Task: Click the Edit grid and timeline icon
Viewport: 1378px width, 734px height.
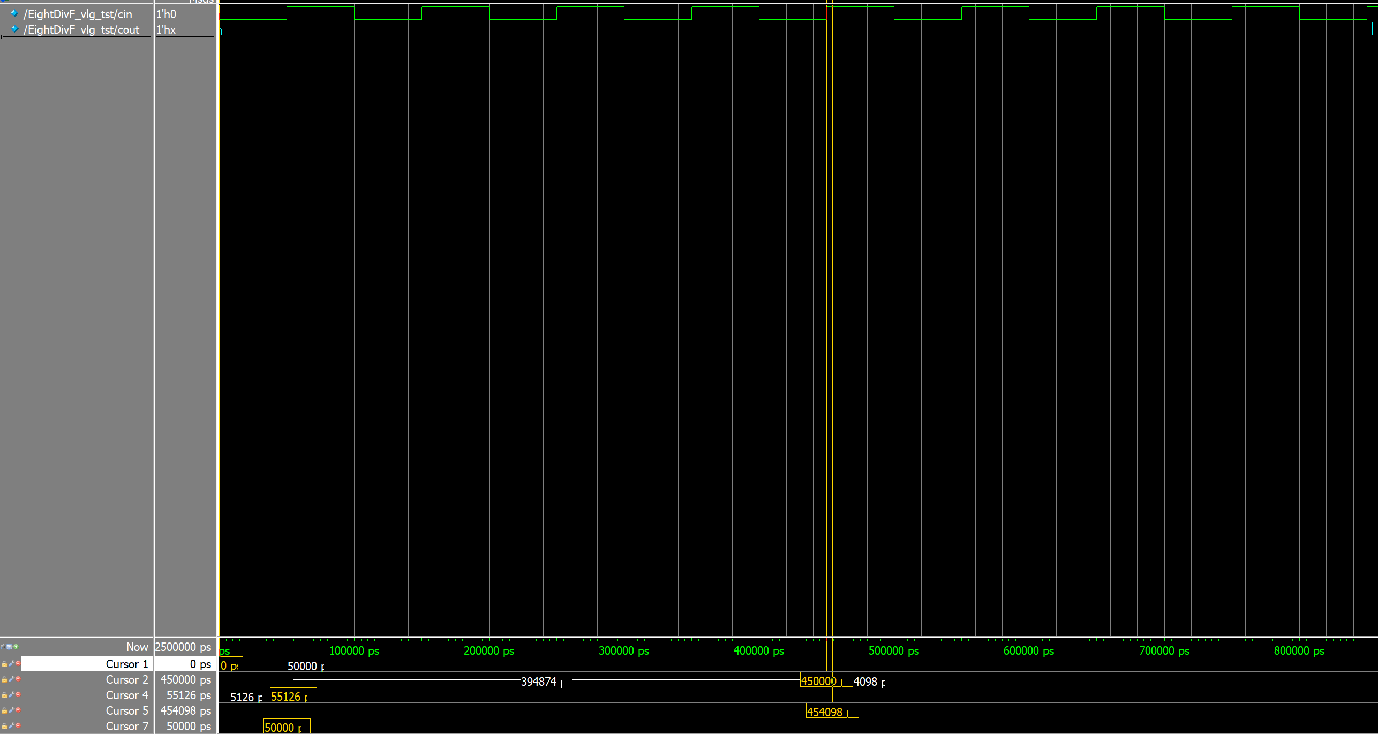Action: (x=10, y=647)
